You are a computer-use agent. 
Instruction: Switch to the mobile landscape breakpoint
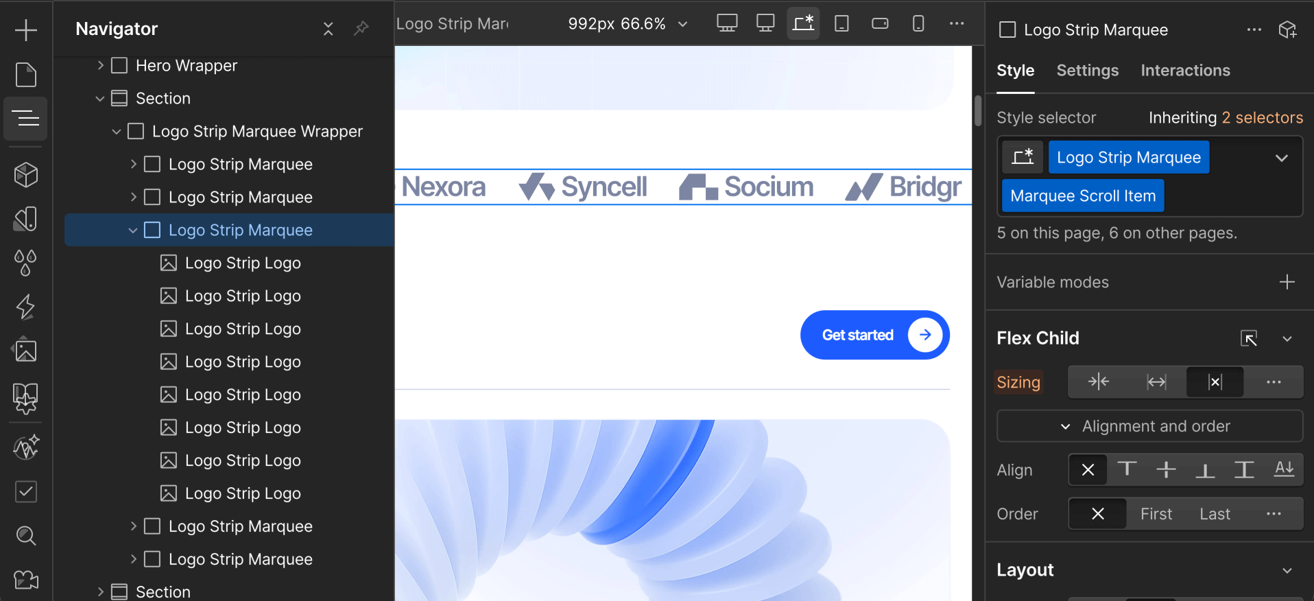880,23
